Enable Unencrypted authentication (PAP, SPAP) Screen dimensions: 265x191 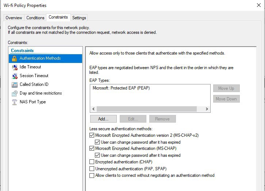[92, 168]
